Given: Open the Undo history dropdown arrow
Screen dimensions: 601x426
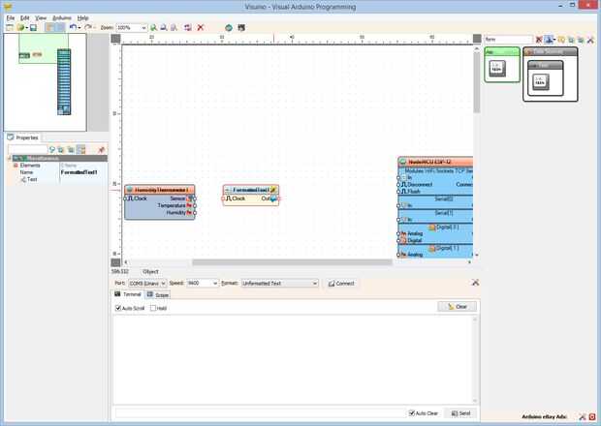Looking at the screenshot, I should pos(79,27).
